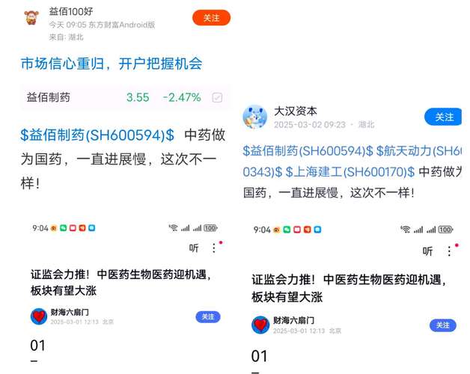Open $上海建工(SH600170)$ stock link

point(350,172)
